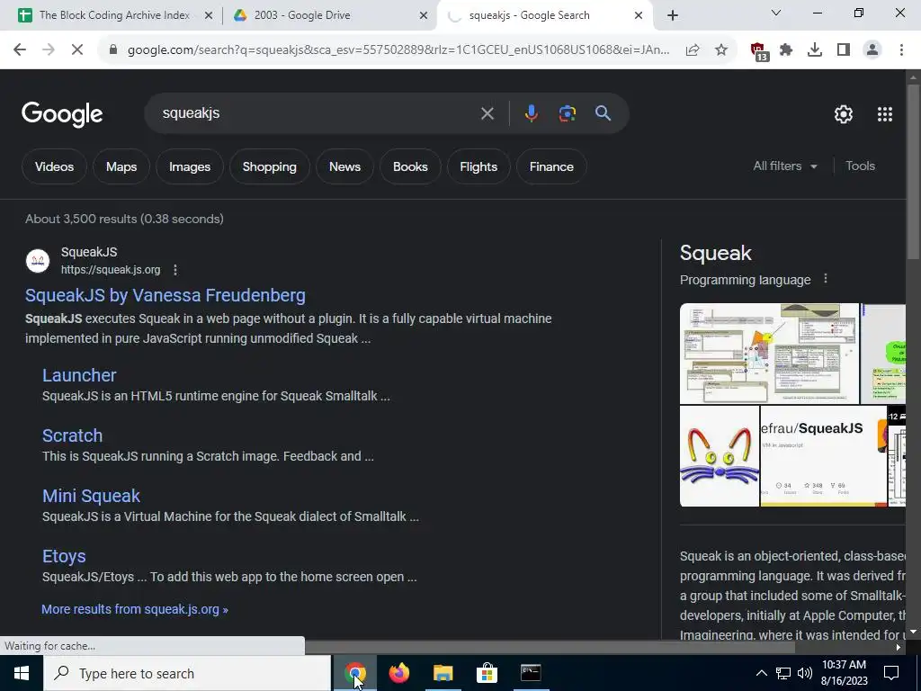Clear the Google search box text
Viewport: 921px width, 691px height.
click(487, 113)
